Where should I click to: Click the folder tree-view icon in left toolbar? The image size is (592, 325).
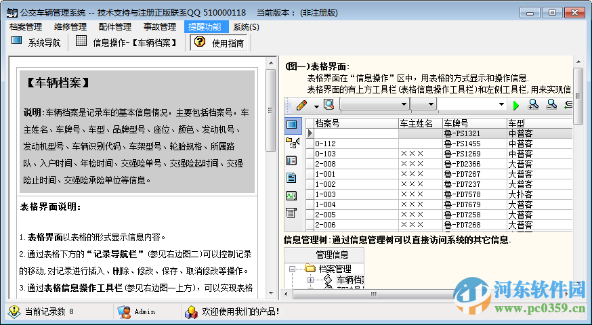pos(292,143)
